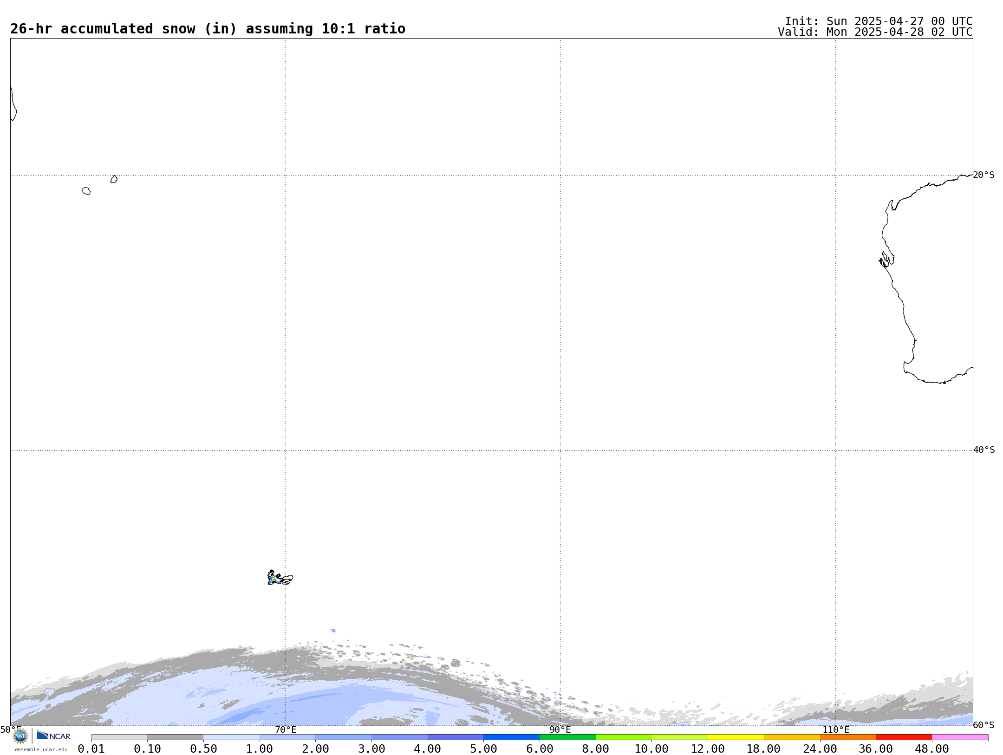Click the 90°E longitude label
The image size is (1003, 755).
(560, 729)
